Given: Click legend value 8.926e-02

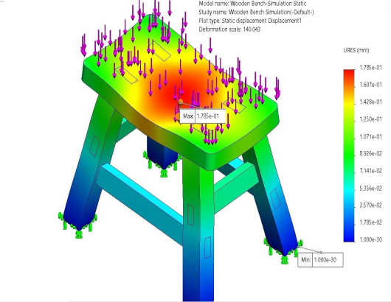Looking at the screenshot, I should coord(370,154).
